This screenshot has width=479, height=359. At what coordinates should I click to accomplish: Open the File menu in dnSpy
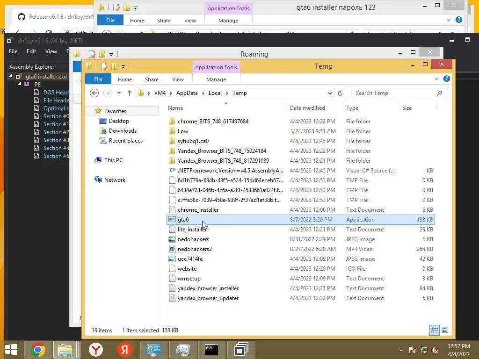tap(13, 51)
